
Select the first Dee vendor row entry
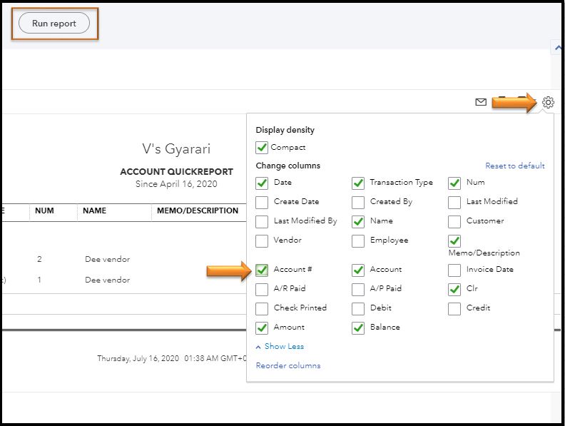pos(107,260)
